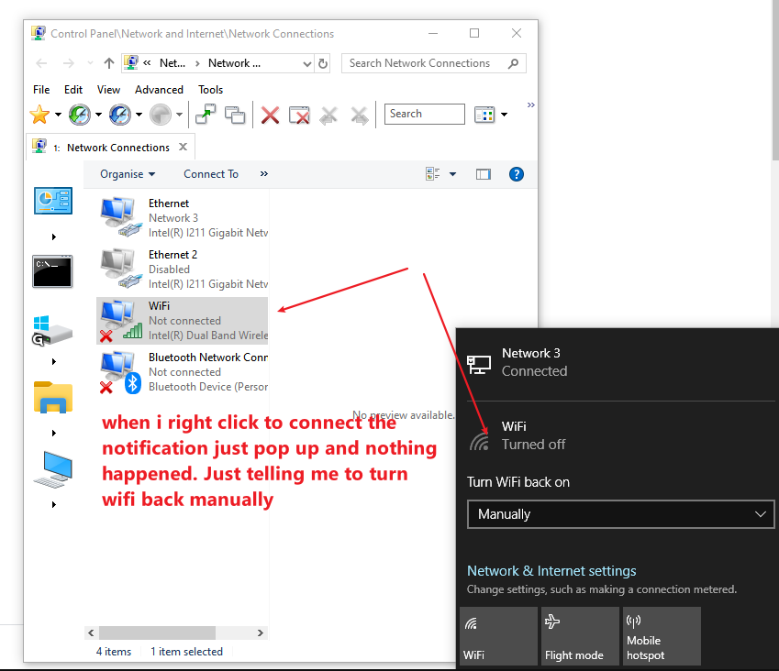Select the Ethernet adapter icon

(119, 217)
